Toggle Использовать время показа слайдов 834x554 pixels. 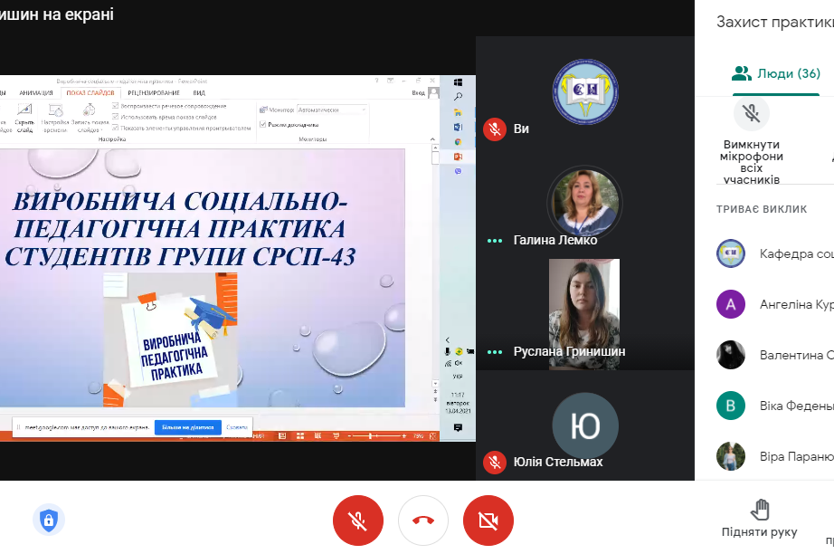115,116
